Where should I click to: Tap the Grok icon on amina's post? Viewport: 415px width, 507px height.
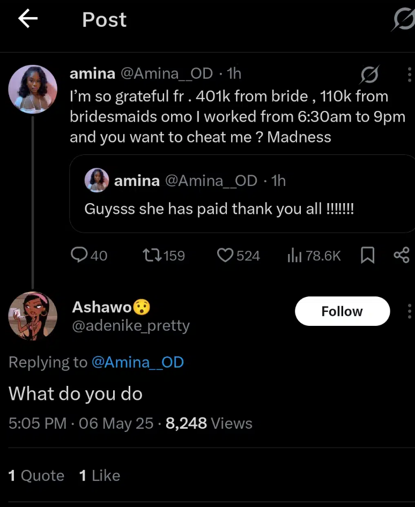(x=369, y=74)
